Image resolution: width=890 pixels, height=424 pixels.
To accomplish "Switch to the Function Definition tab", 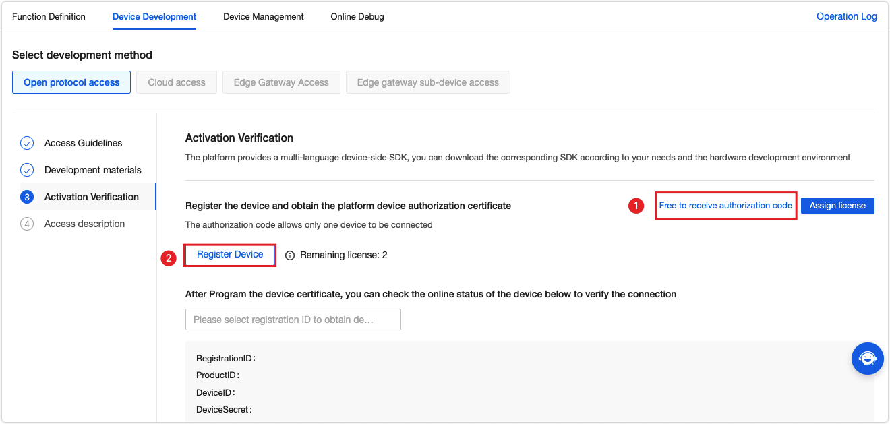I will click(x=49, y=16).
